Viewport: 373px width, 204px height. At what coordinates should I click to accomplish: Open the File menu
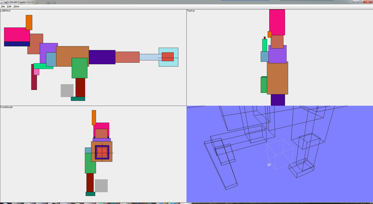(x=3, y=6)
